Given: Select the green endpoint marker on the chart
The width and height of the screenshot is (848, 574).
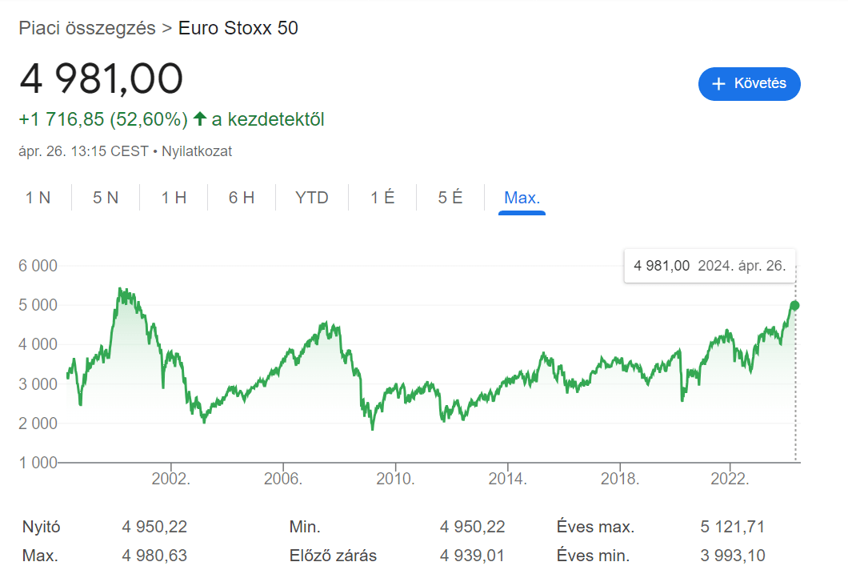Looking at the screenshot, I should pos(794,305).
